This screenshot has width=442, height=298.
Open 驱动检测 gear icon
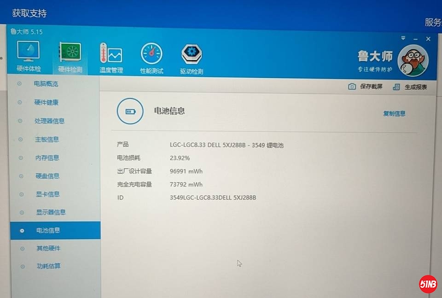[x=192, y=54]
